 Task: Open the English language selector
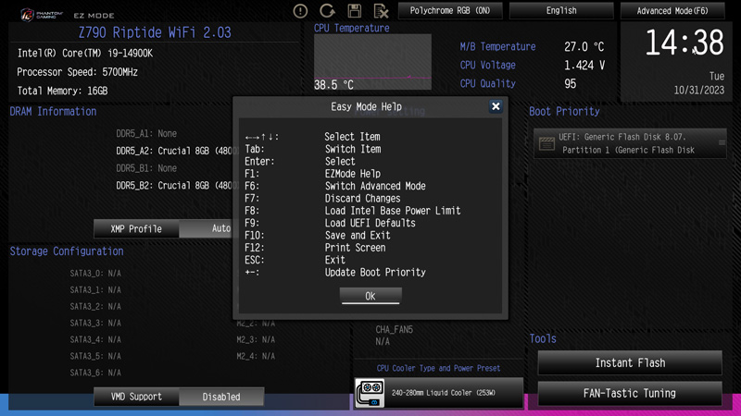pos(561,10)
